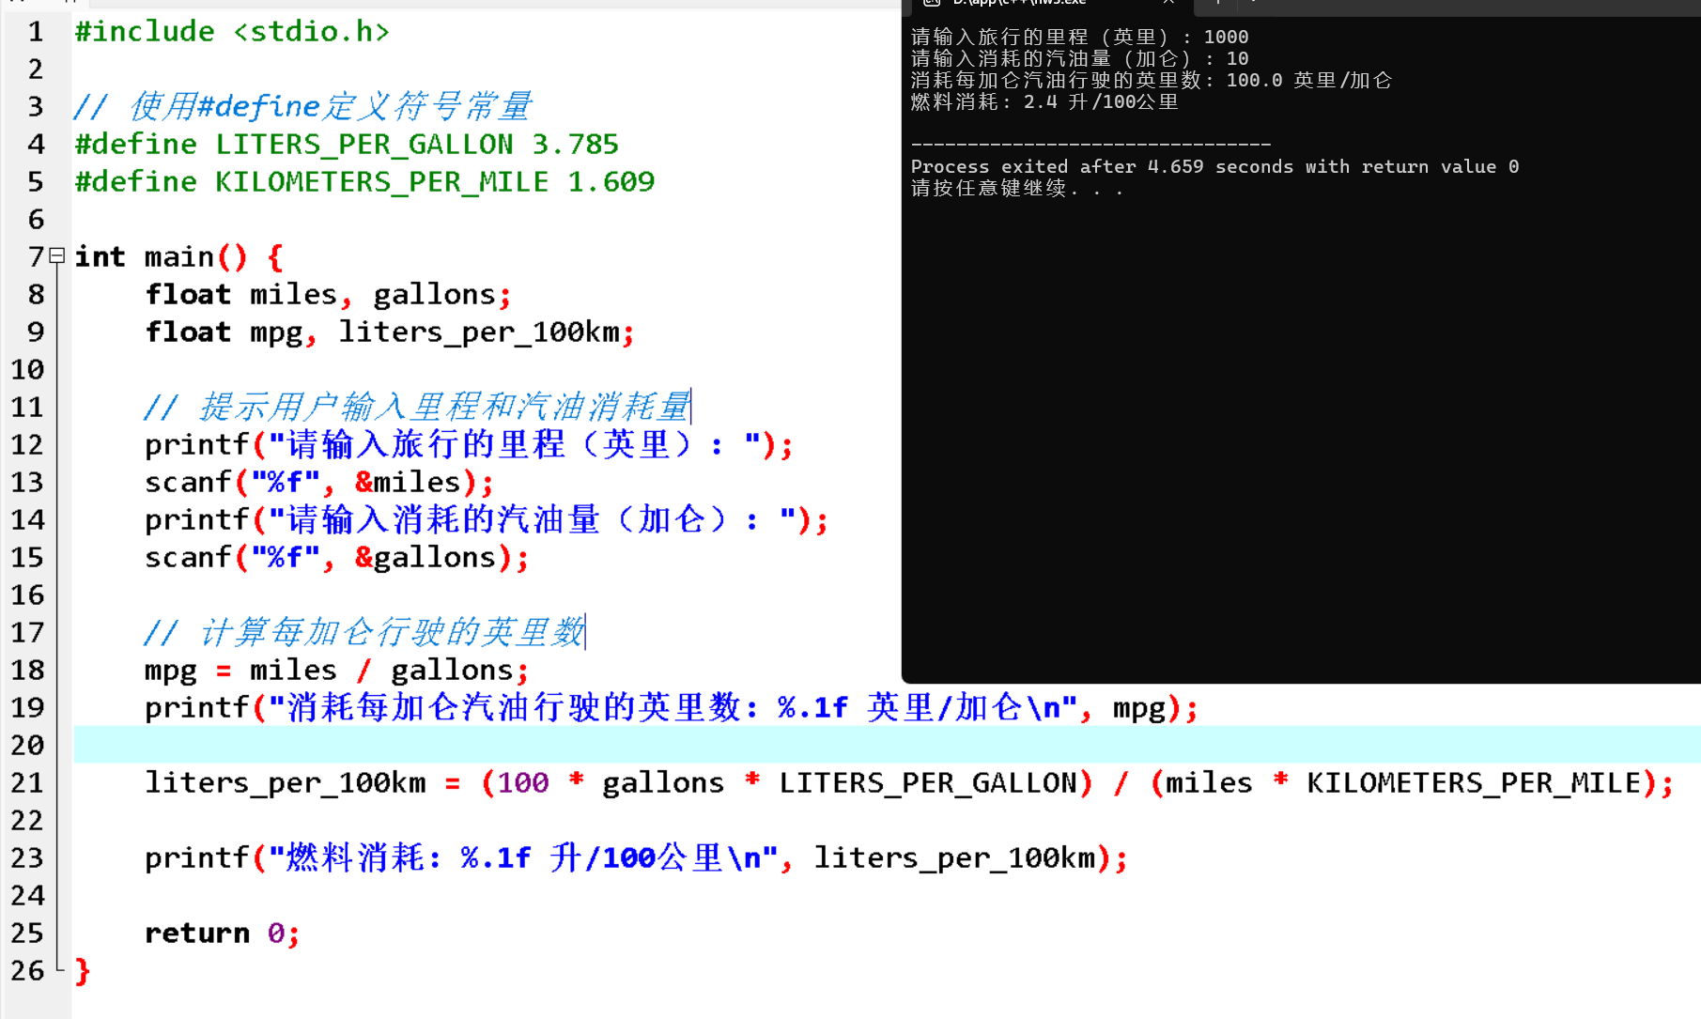This screenshot has height=1019, width=1701.
Task: Click the line 11 comment about prompting input
Action: (418, 407)
